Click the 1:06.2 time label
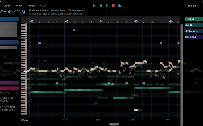The image size is (203, 126). 168,120
